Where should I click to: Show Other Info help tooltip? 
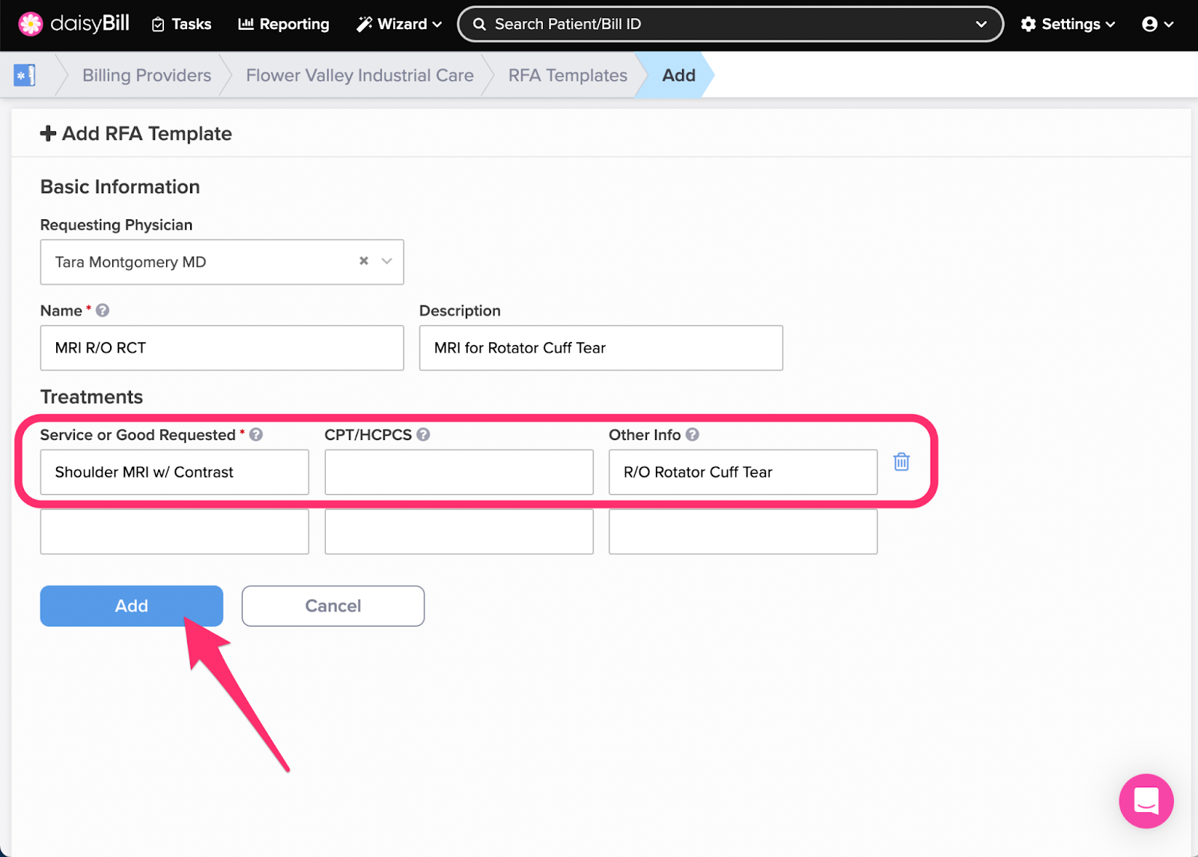coord(693,435)
